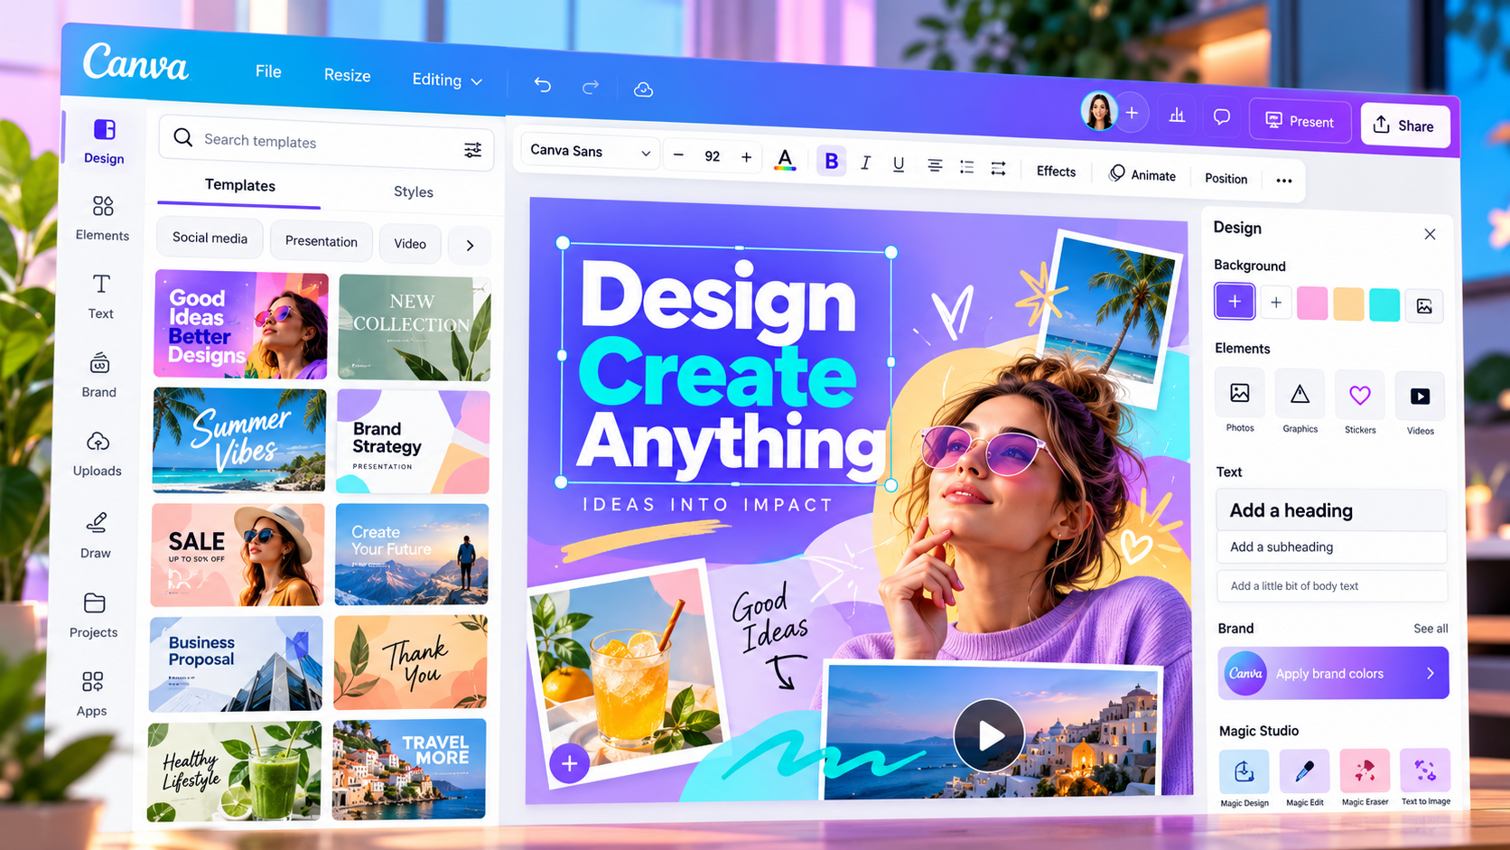Decrease font size with minus

click(678, 155)
